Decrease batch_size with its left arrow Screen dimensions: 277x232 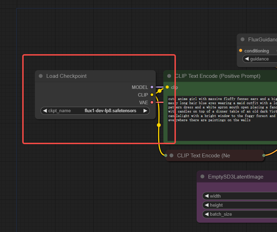point(206,214)
